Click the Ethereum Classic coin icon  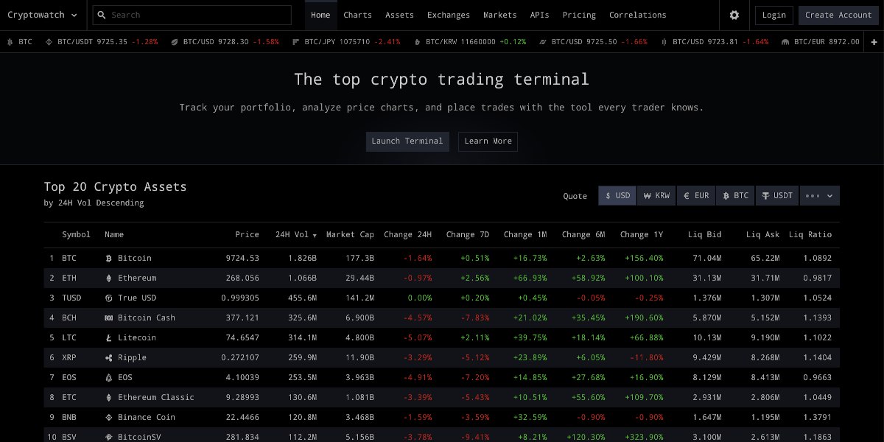(109, 397)
